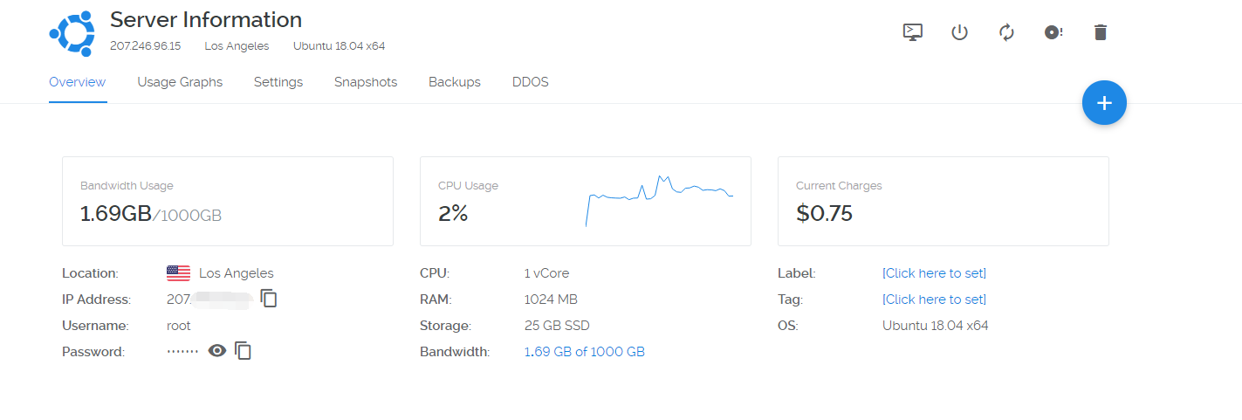
Task: Open the Settings tab
Action: click(278, 82)
